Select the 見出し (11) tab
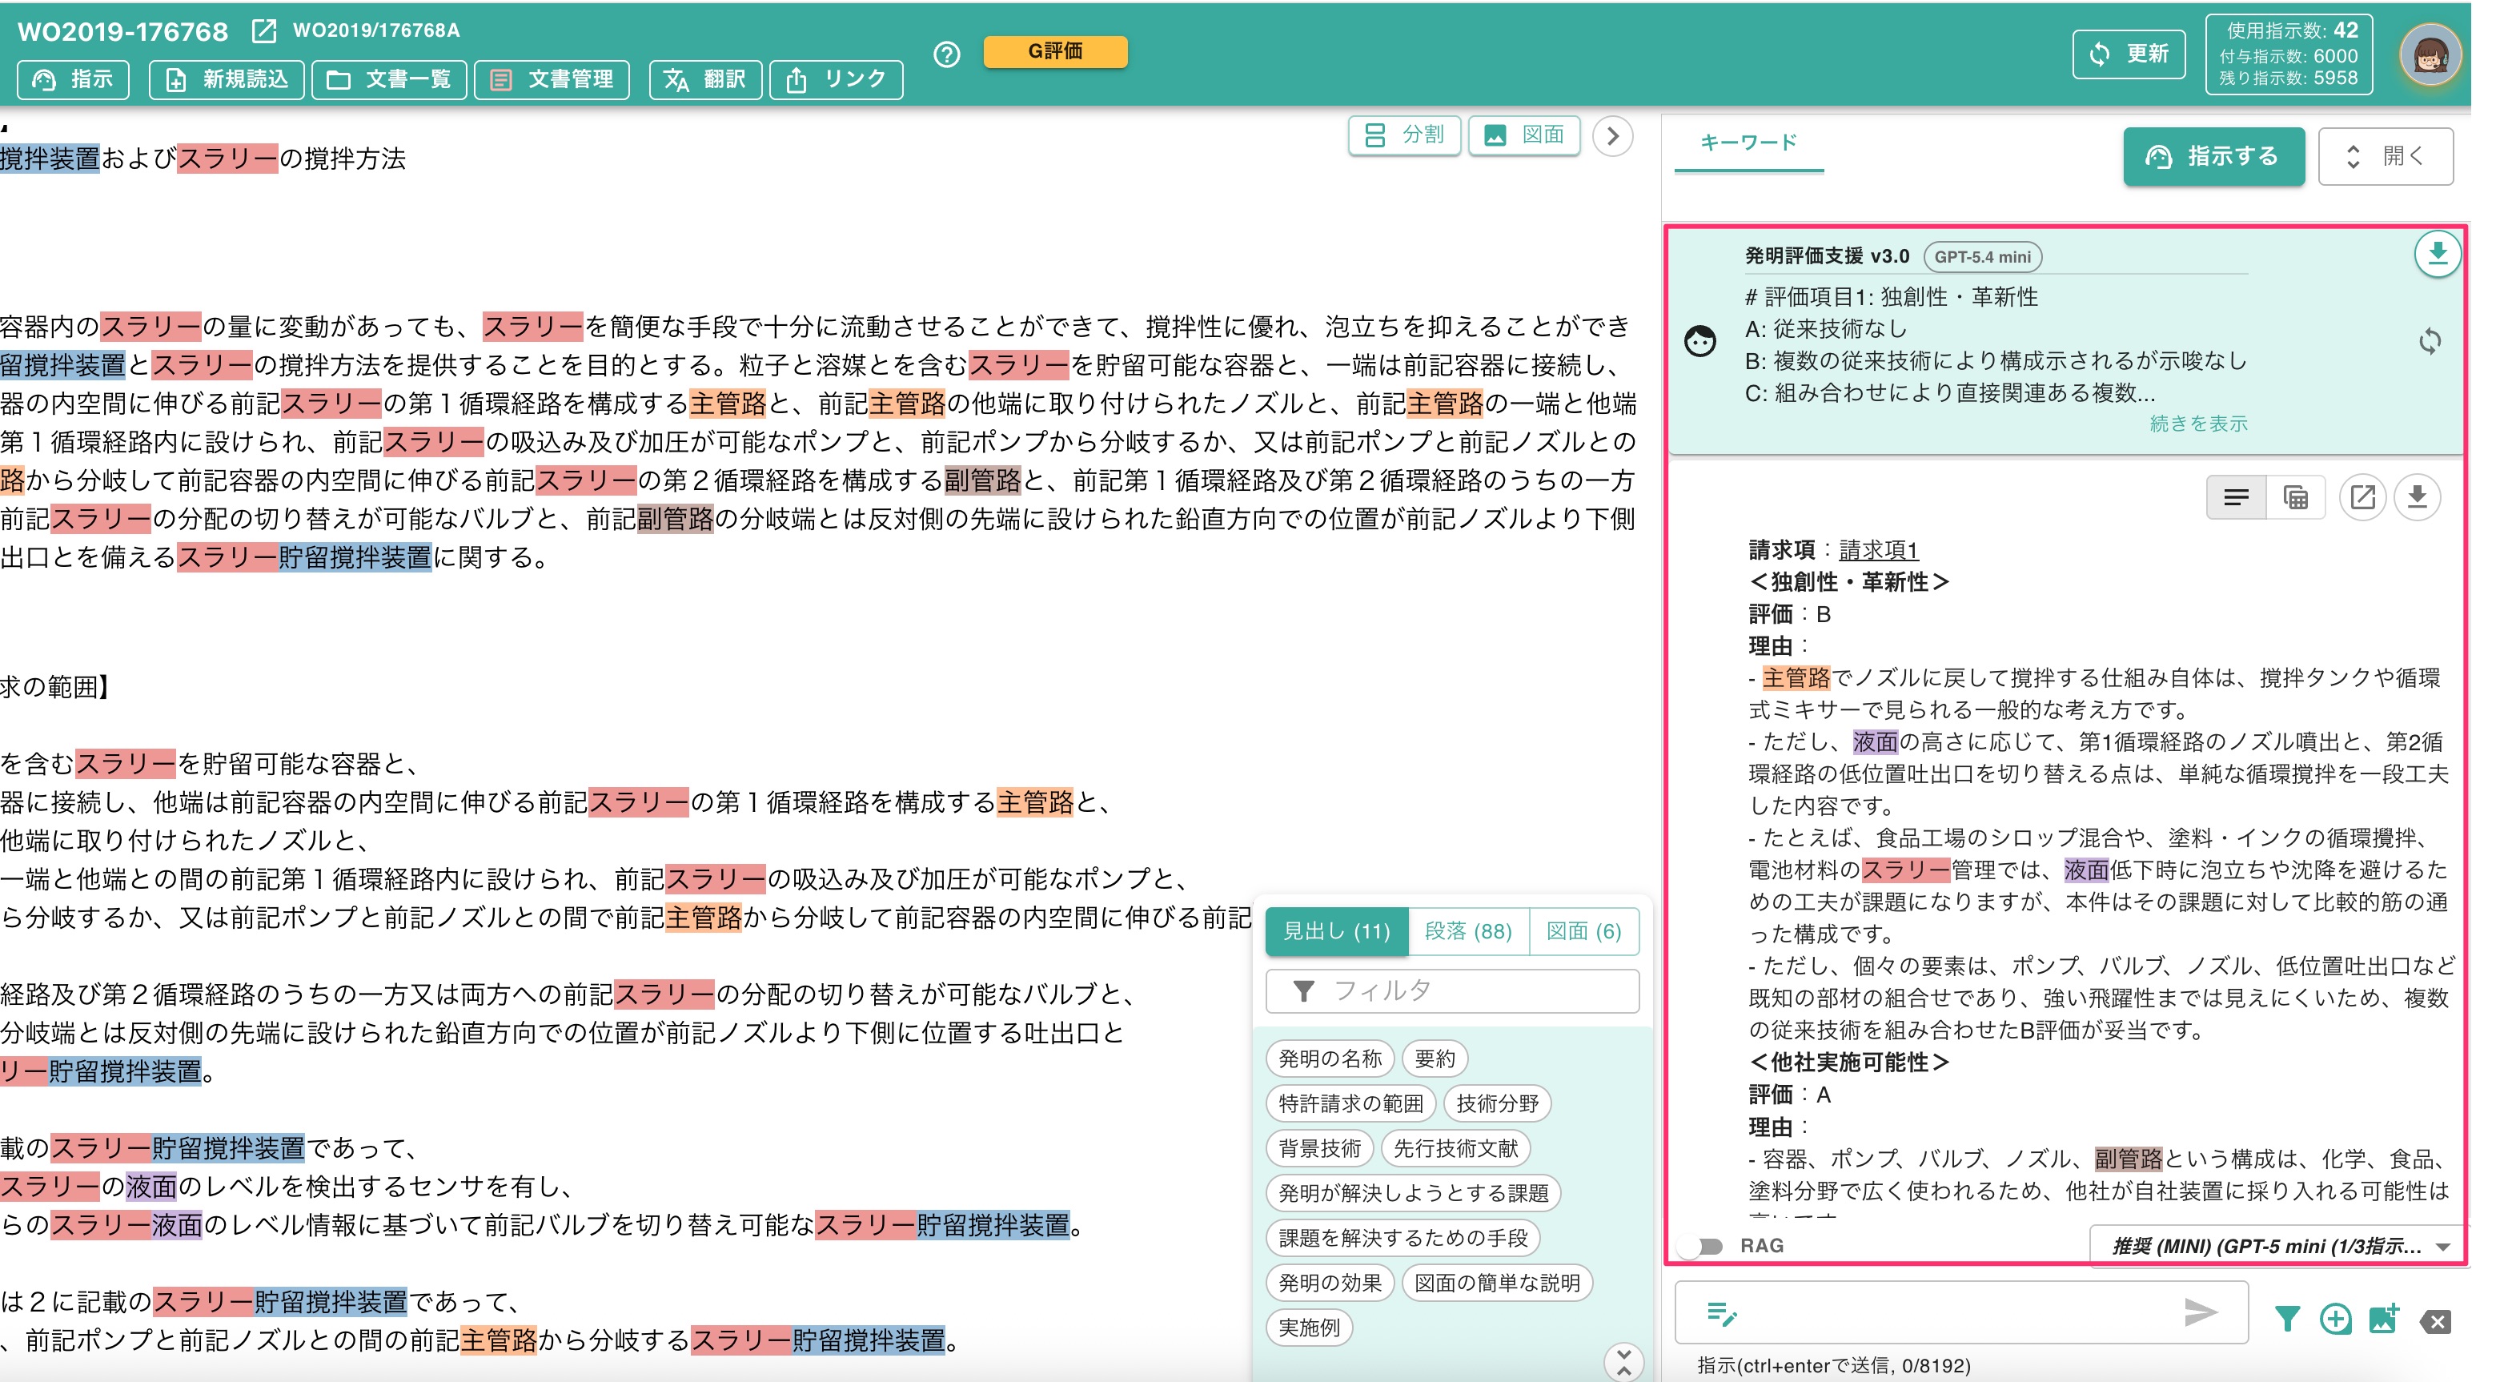Viewport: 2504px width, 1382px height. click(x=1337, y=932)
